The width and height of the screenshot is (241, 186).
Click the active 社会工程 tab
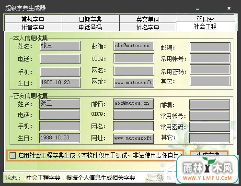pyautogui.click(x=206, y=26)
